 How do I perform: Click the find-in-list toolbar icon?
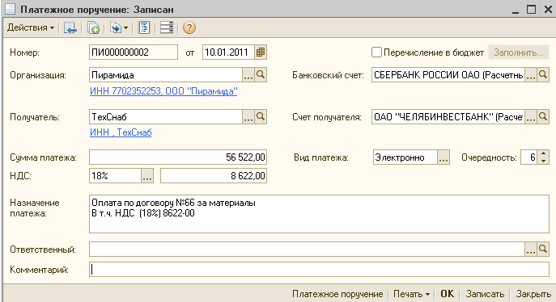(x=70, y=27)
